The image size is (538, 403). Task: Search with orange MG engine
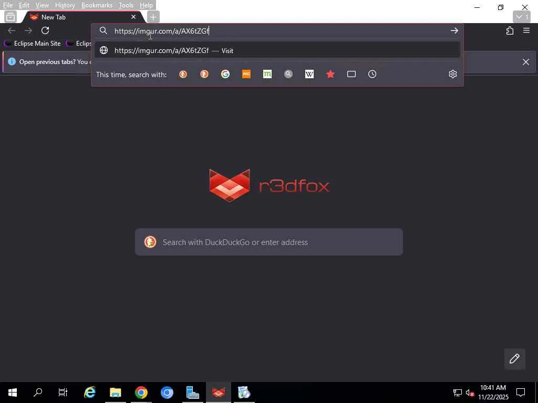pyautogui.click(x=246, y=74)
